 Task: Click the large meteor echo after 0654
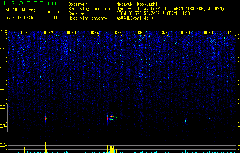click(x=112, y=118)
